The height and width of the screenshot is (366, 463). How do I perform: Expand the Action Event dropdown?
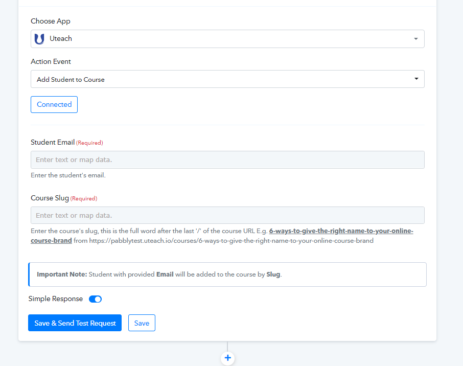click(x=227, y=79)
